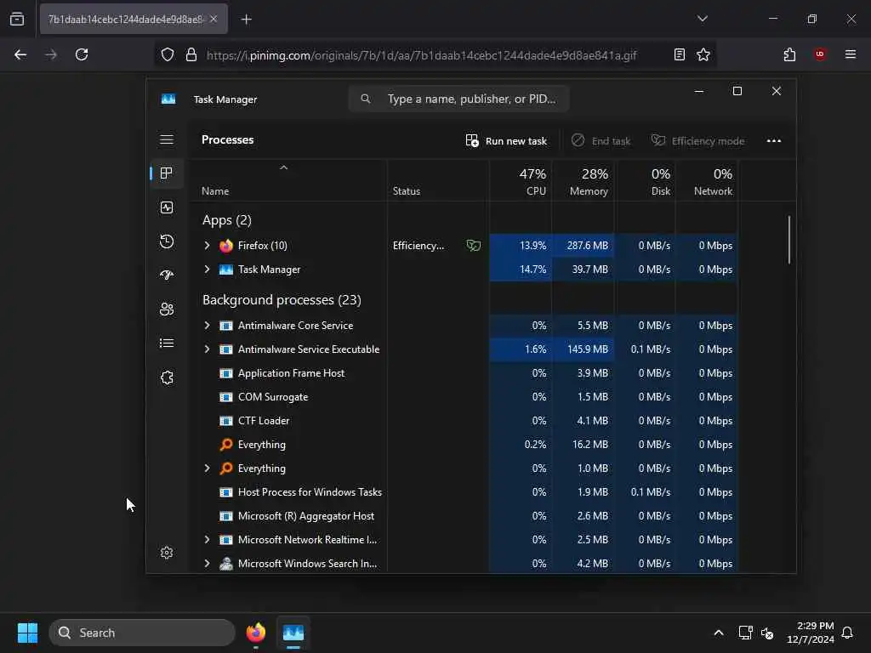Click the site security padlock icon
The height and width of the screenshot is (653, 871).
pyautogui.click(x=191, y=54)
